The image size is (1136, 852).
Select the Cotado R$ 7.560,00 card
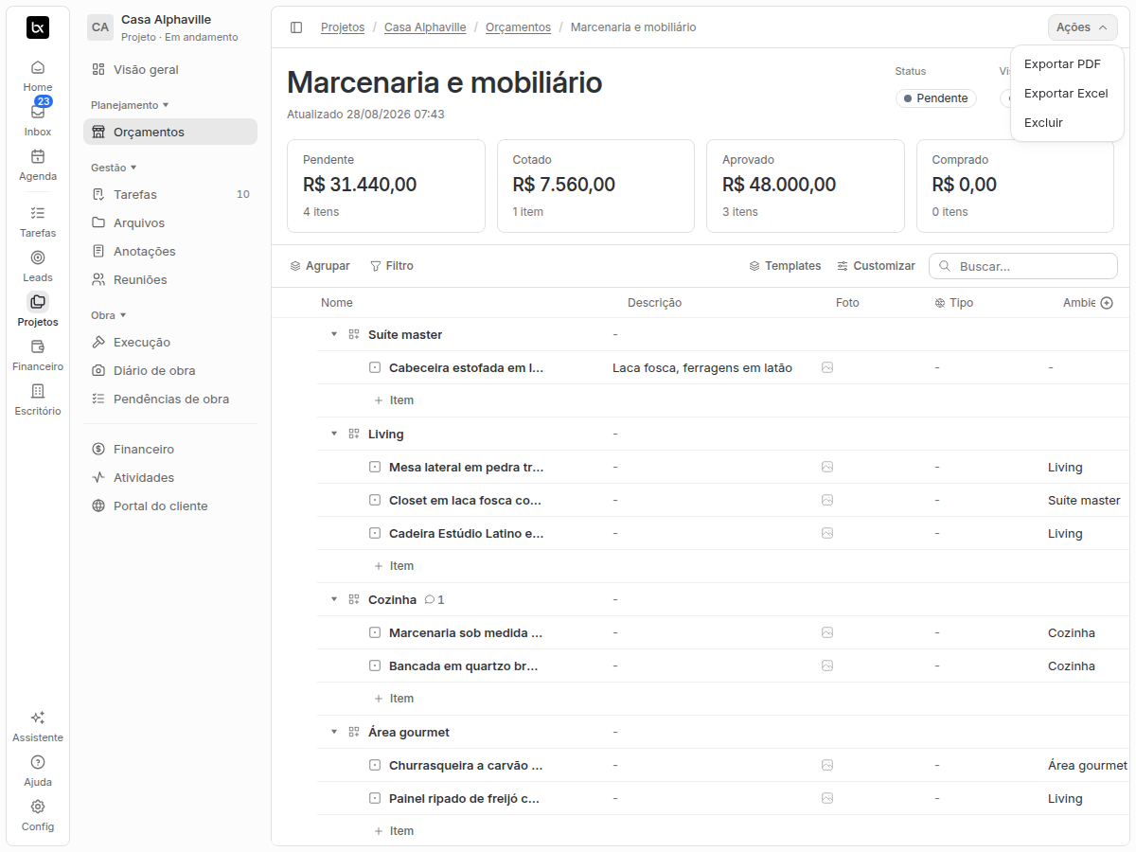595,186
